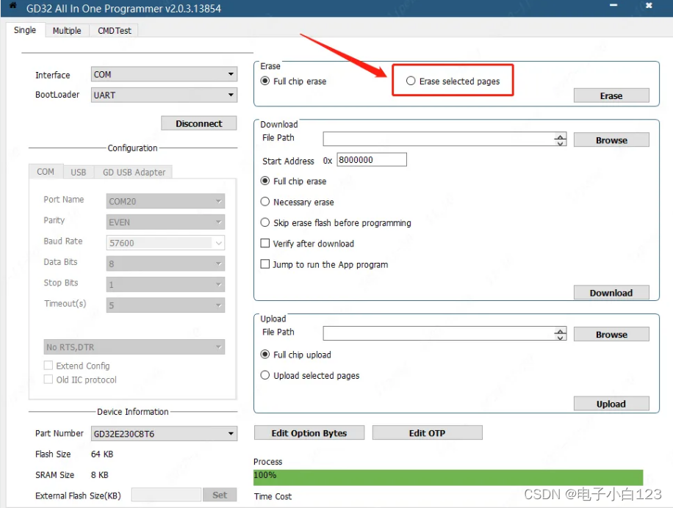Click Browse in the Upload section
673x508 pixels.
611,334
